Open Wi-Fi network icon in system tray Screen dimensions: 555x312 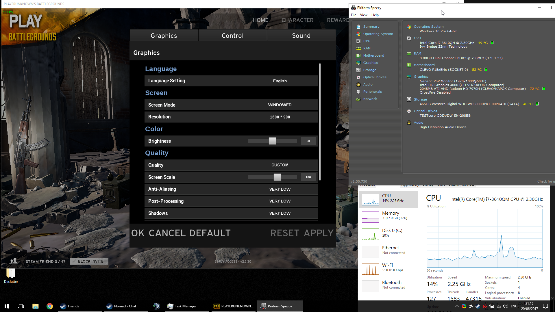499,306
